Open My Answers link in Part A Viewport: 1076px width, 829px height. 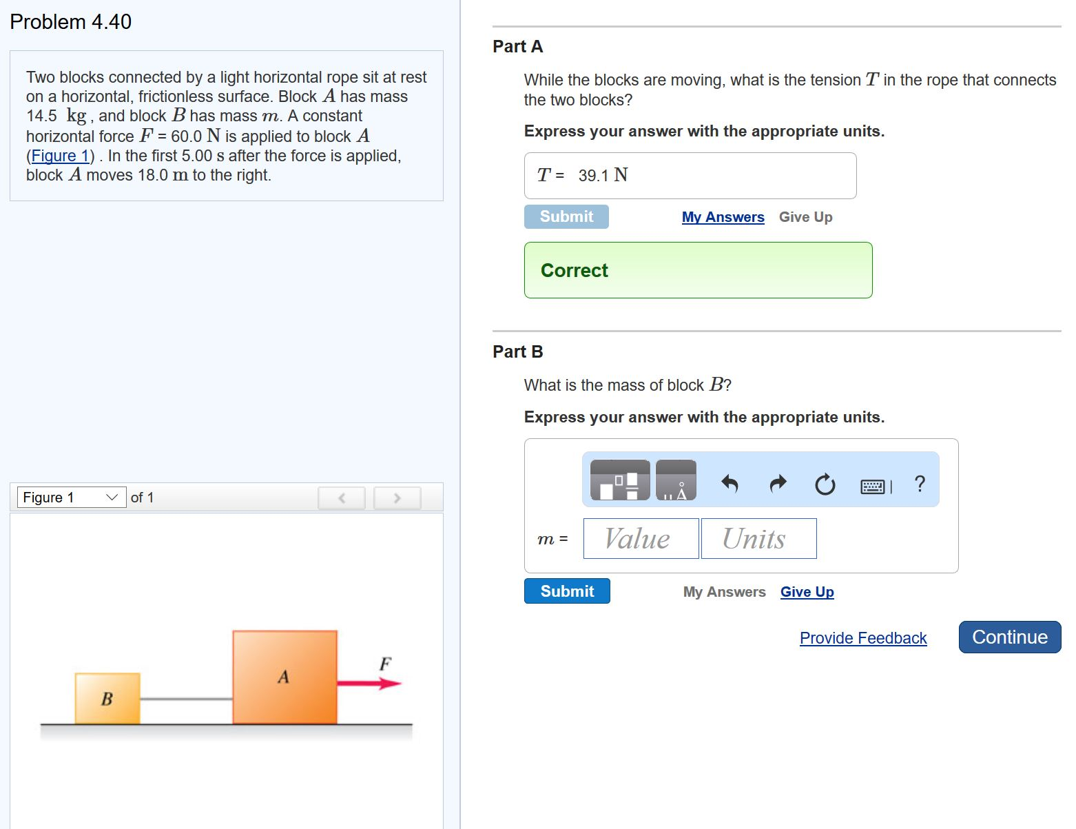(x=723, y=217)
